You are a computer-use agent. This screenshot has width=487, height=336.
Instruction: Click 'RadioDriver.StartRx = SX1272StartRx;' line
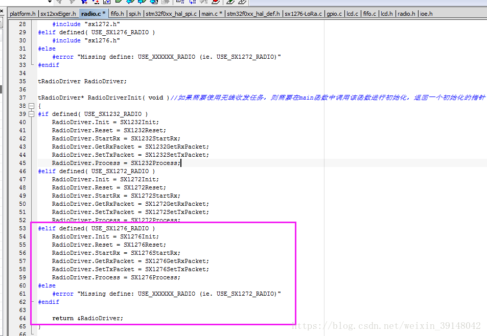[x=116, y=196]
